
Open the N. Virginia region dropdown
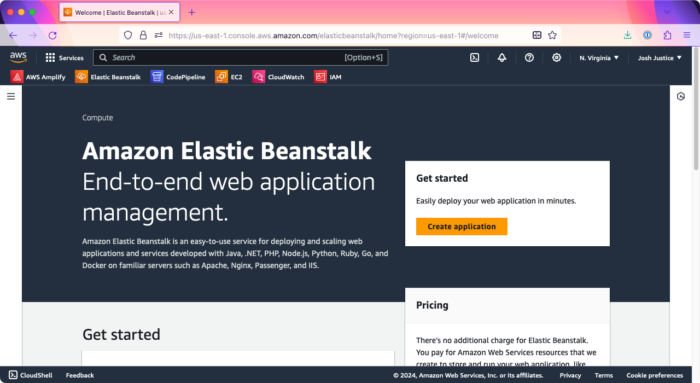[x=599, y=57]
